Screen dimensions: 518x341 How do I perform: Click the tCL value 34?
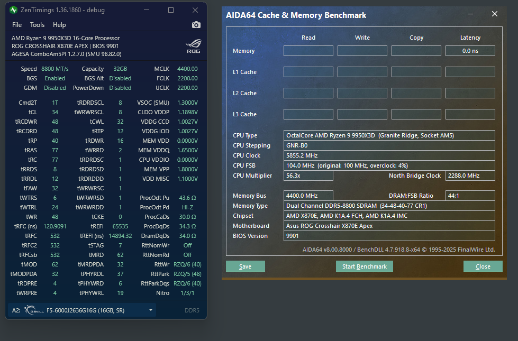click(x=55, y=112)
